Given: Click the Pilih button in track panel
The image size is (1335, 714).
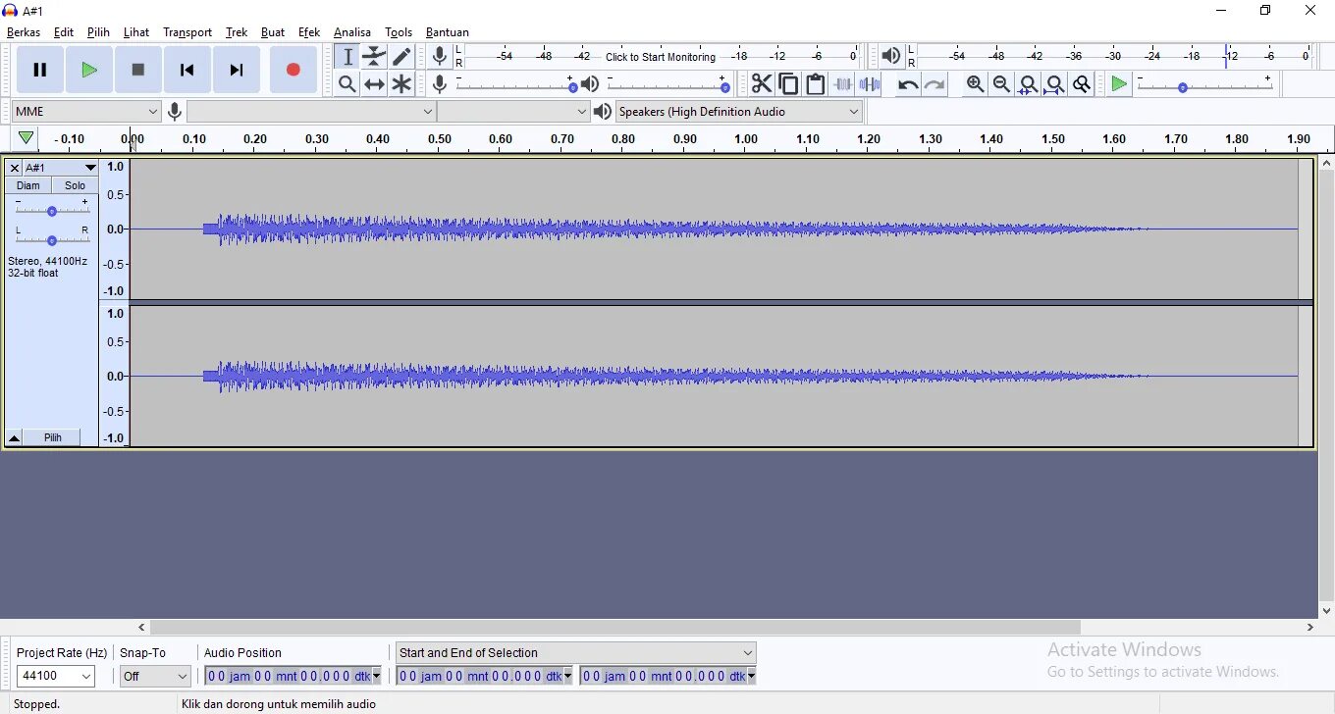Looking at the screenshot, I should pos(53,437).
